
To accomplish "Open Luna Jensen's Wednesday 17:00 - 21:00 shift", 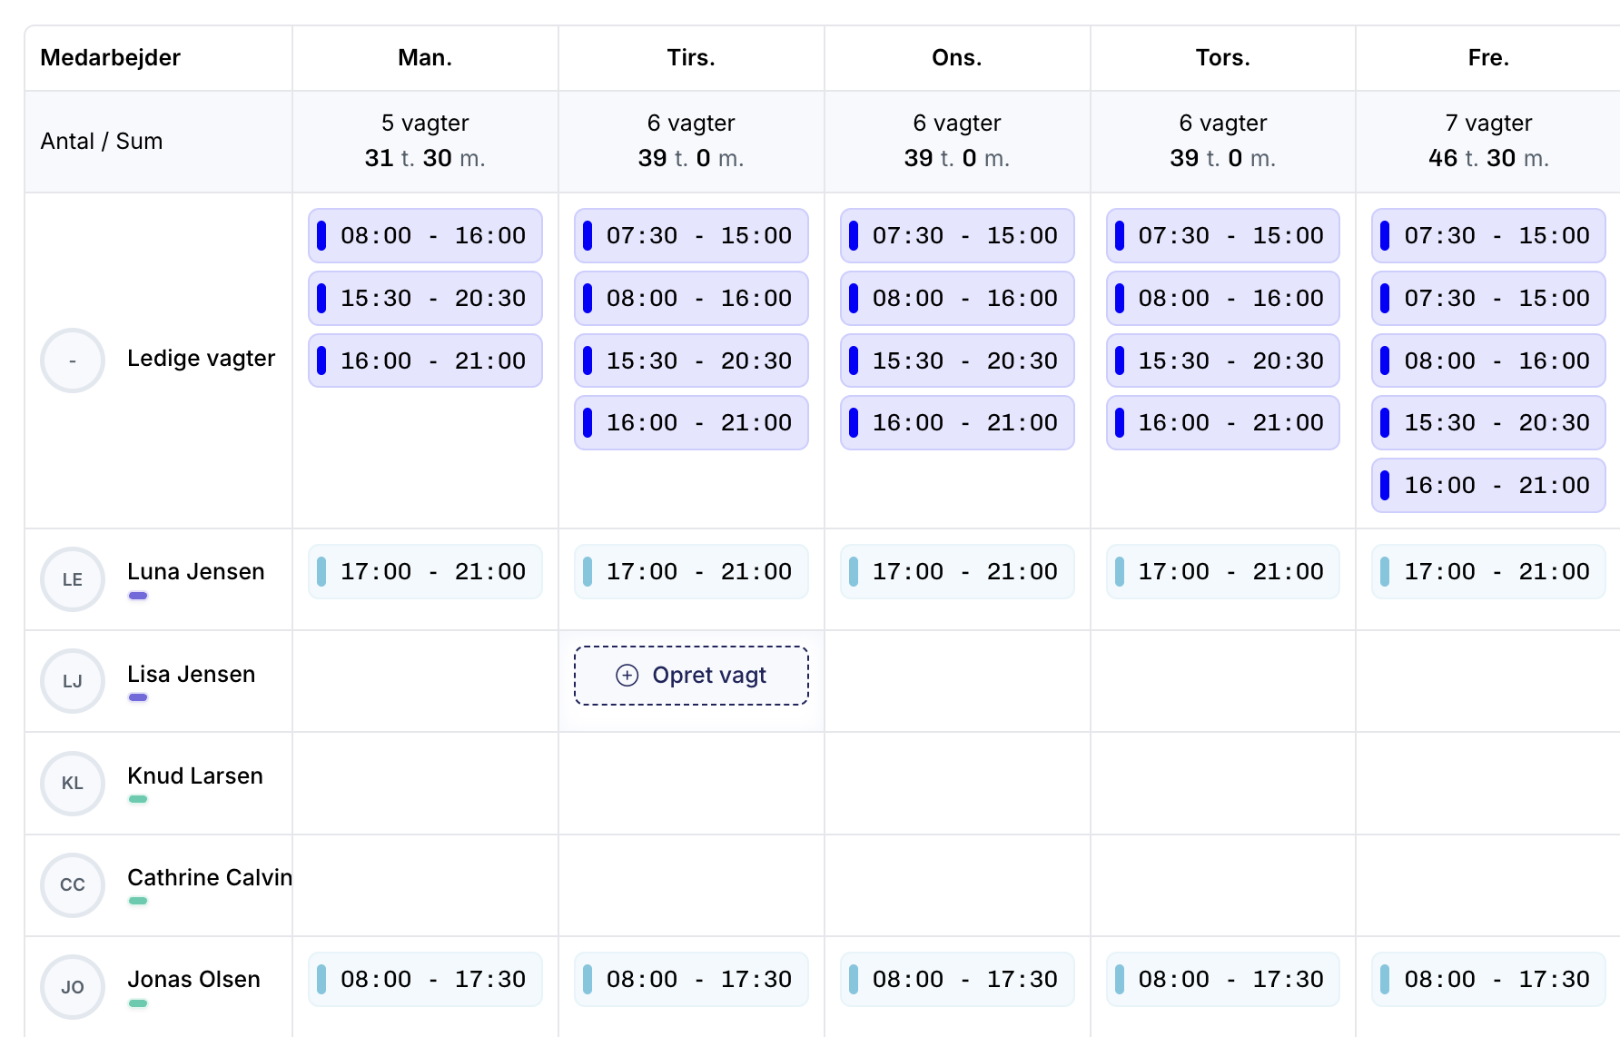I will pyautogui.click(x=957, y=572).
